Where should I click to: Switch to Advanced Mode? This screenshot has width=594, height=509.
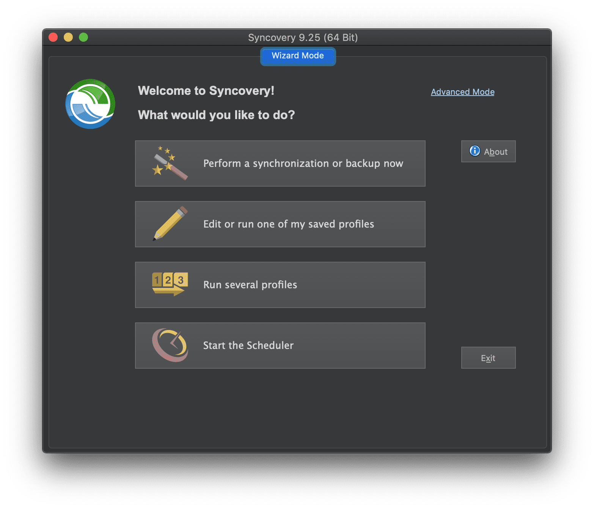click(x=462, y=92)
